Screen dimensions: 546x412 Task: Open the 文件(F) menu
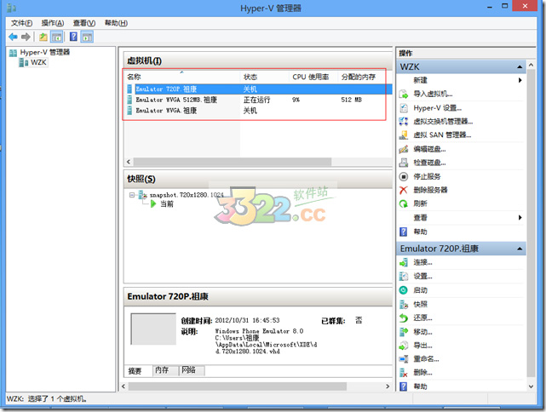click(x=21, y=23)
